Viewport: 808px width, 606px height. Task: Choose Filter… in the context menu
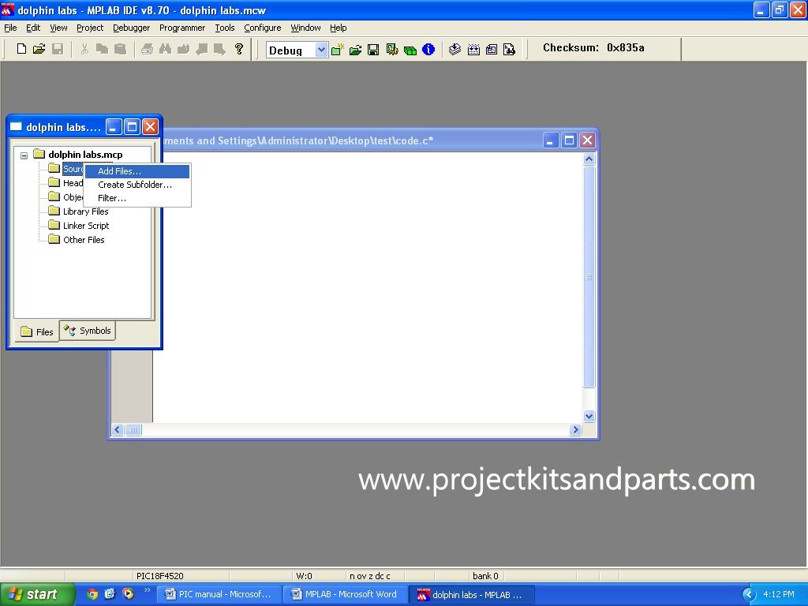pos(112,198)
